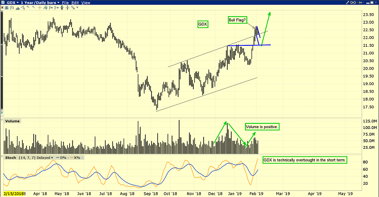This screenshot has height=197, width=379.
Task: Click the expand bar spacing icon
Action: click(x=62, y=8)
